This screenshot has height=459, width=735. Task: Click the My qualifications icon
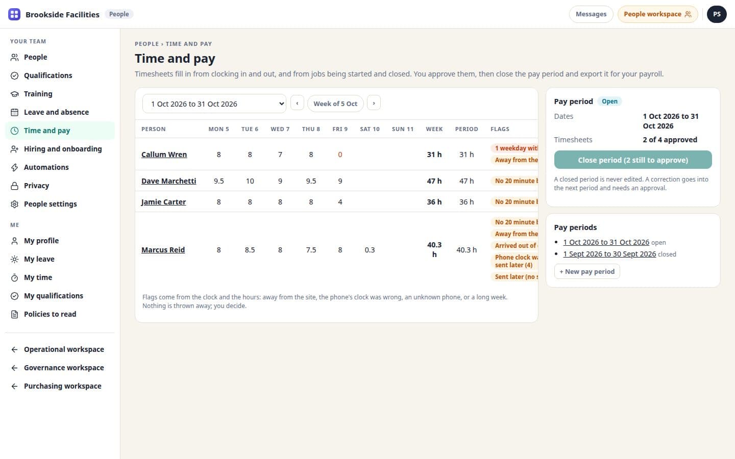pos(14,296)
